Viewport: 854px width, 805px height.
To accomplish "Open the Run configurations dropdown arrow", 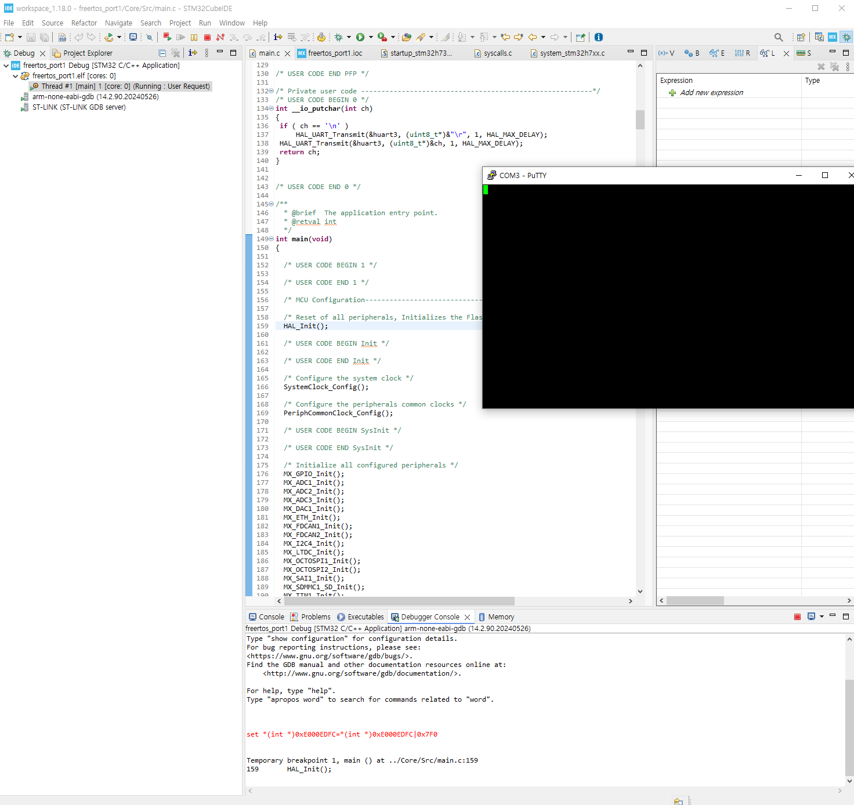I will click(371, 37).
